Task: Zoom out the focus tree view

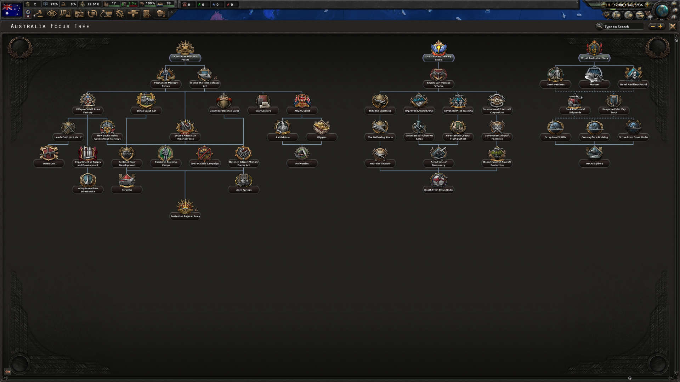Action: click(653, 26)
